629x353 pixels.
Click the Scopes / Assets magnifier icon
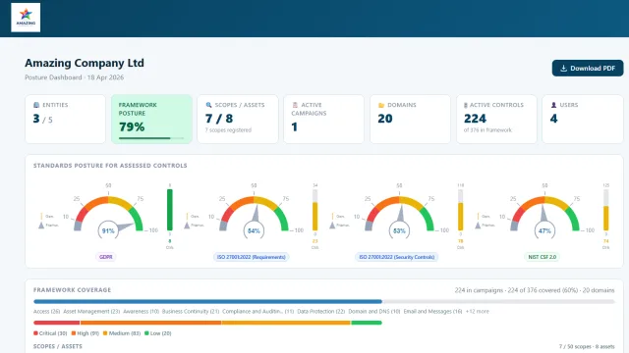point(208,105)
